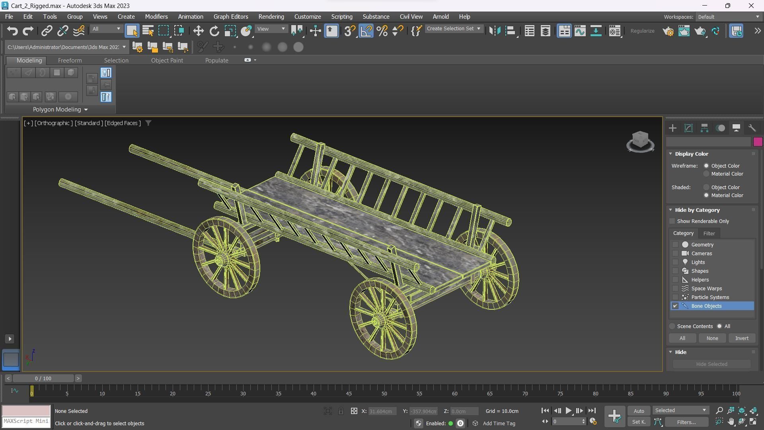Open the View coordinate system dropdown
This screenshot has width=764, height=430.
(x=271, y=29)
